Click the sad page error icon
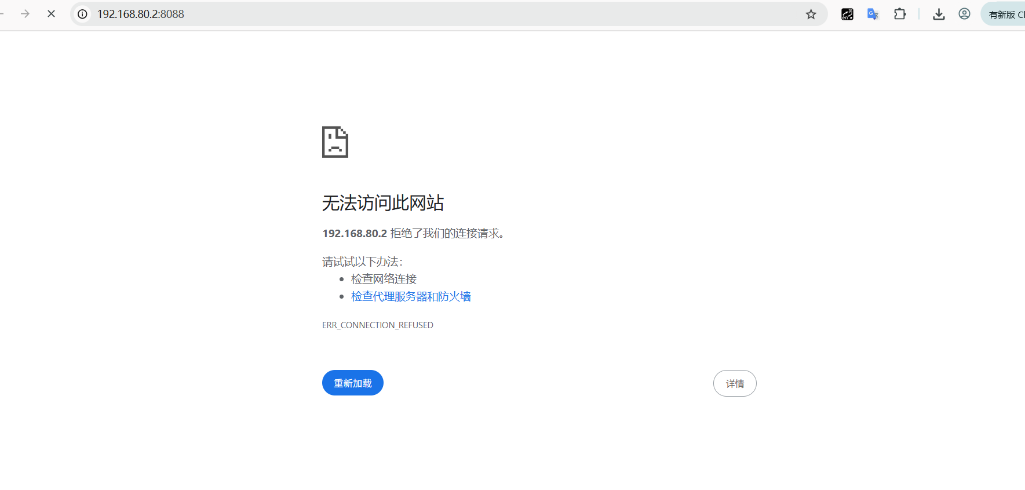Viewport: 1025px width, 490px height. 335,142
